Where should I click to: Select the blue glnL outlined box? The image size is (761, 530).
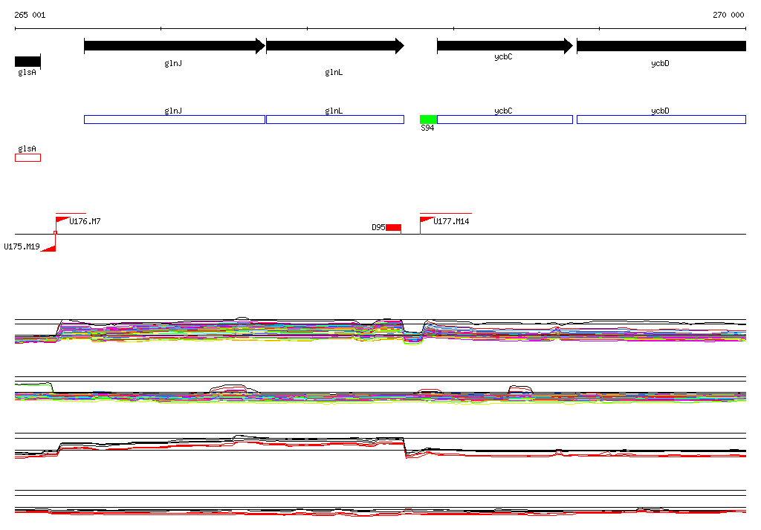[335, 120]
